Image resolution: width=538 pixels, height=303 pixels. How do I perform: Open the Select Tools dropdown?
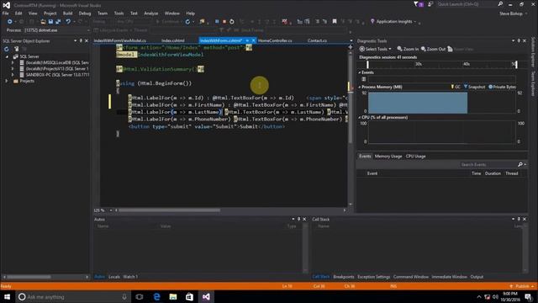click(375, 49)
